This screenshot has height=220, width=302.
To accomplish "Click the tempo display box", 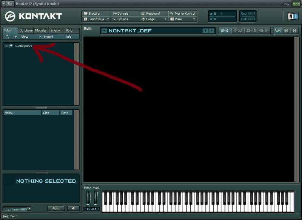I will point(223,16).
